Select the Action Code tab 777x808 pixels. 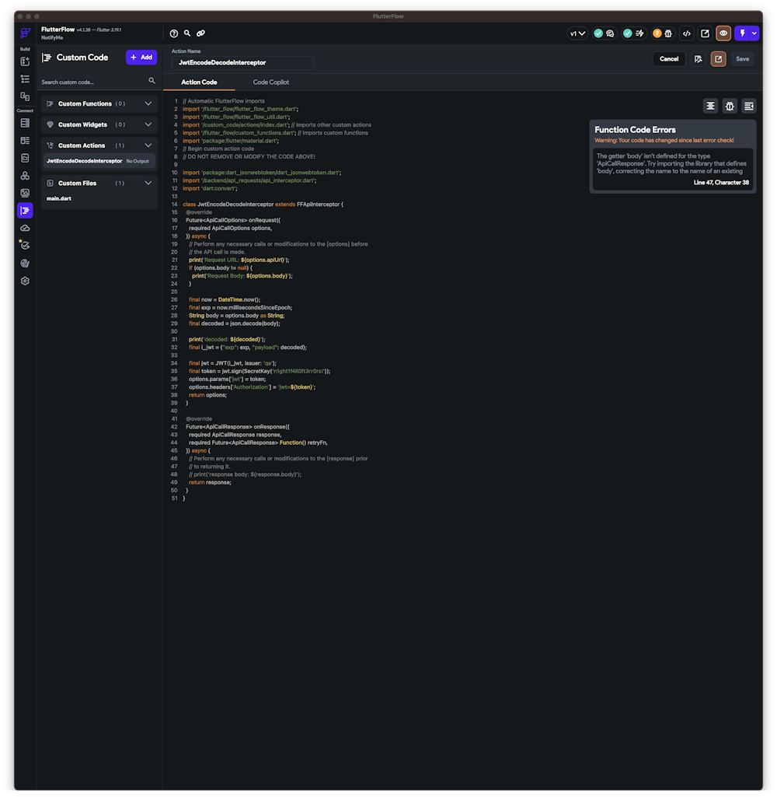(199, 82)
